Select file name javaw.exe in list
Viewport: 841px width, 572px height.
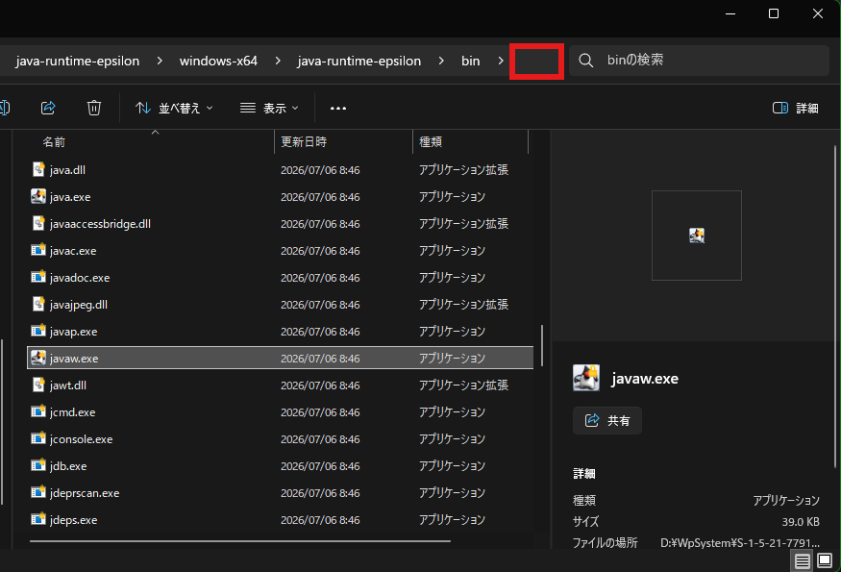[x=73, y=358]
